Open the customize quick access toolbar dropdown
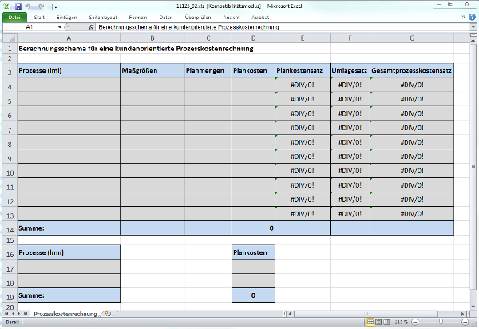The width and height of the screenshot is (479, 329). 54,6
